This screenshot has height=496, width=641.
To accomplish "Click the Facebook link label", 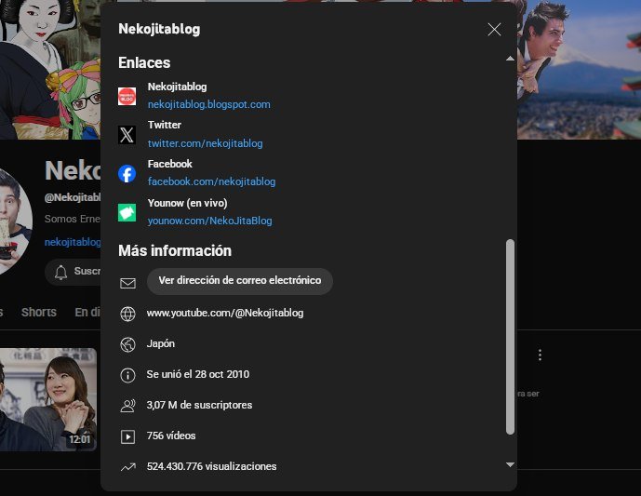I will (x=169, y=164).
